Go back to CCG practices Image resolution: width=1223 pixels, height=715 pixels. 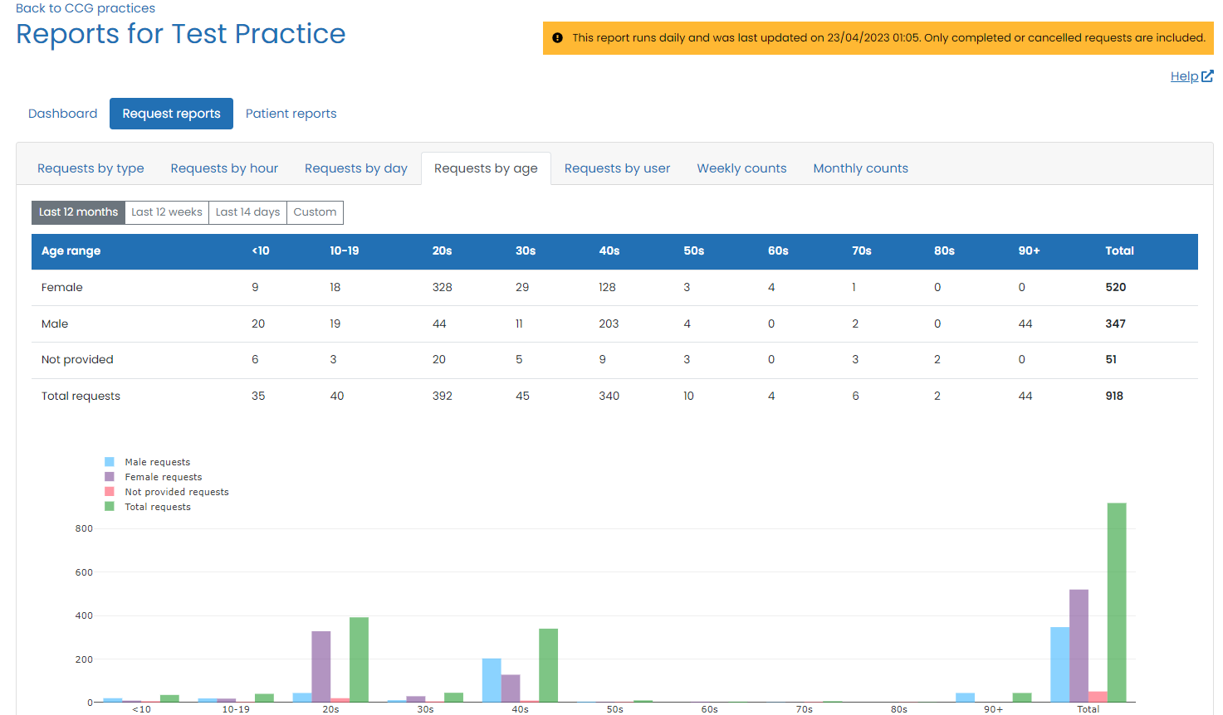(86, 8)
